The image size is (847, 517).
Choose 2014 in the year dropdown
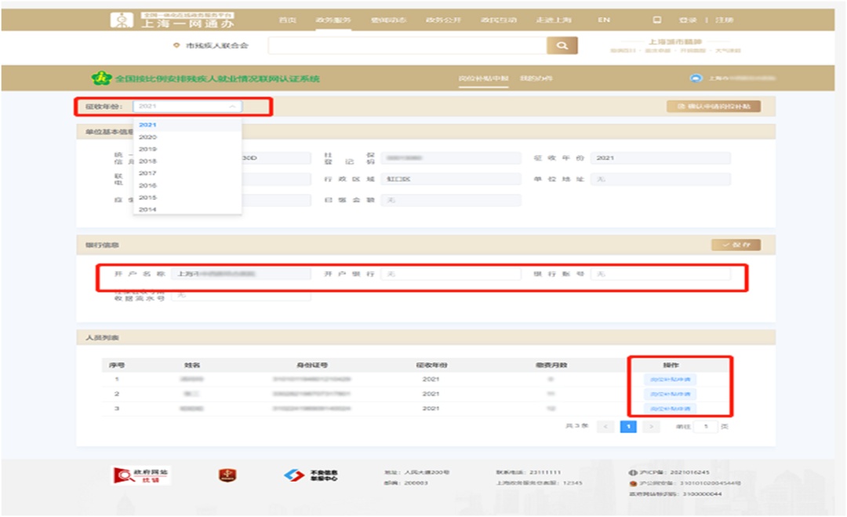click(147, 209)
